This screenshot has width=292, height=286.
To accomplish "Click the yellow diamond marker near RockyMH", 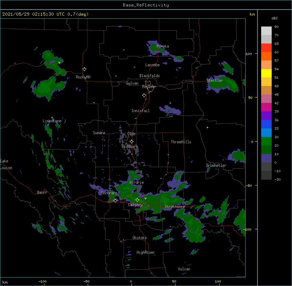I will [x=85, y=69].
